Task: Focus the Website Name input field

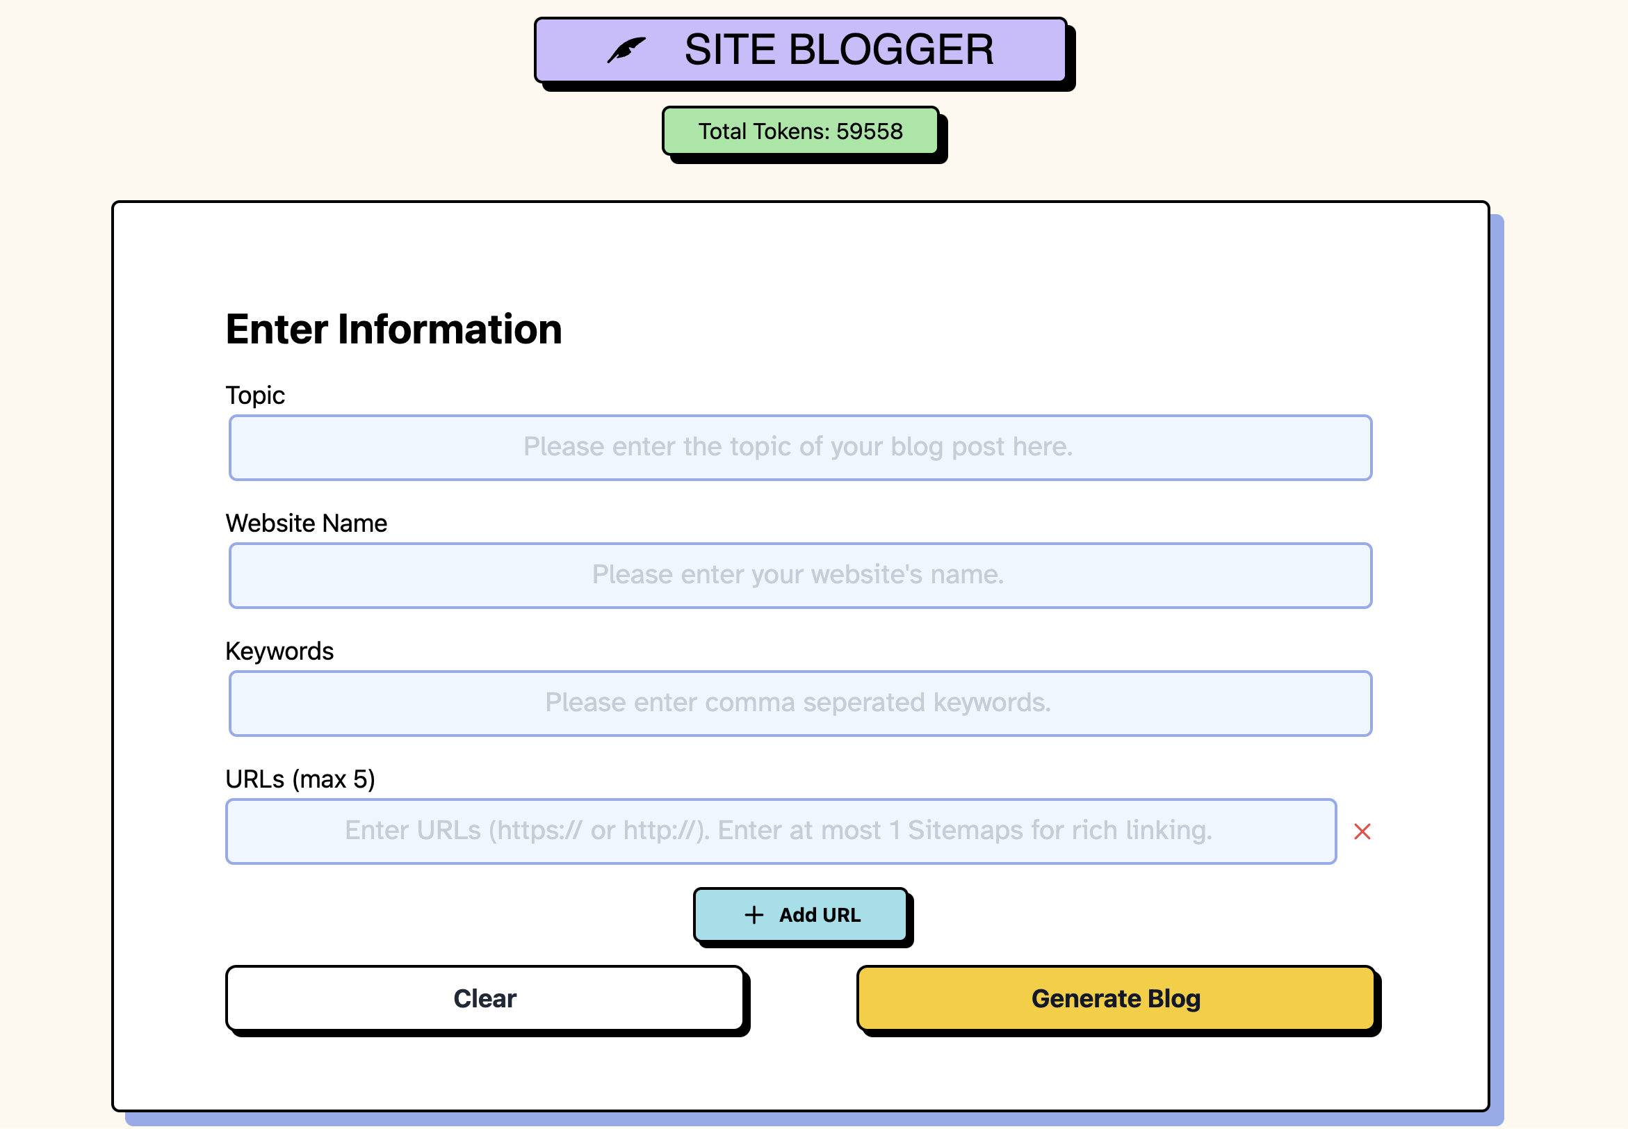Action: tap(799, 575)
